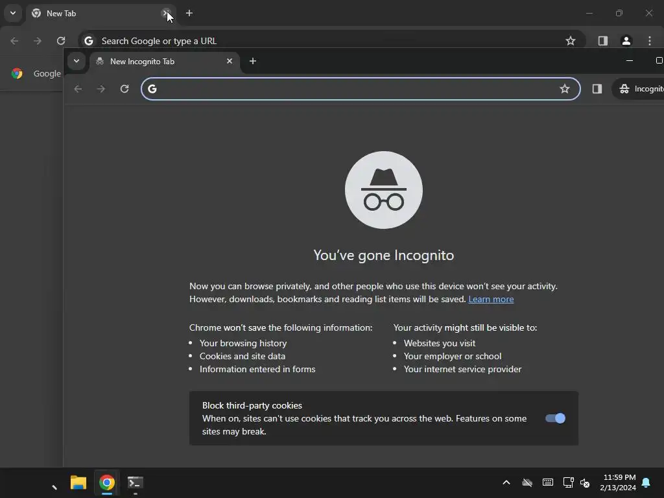Click the cloud sync off tray icon
The height and width of the screenshot is (498, 664).
point(527,482)
